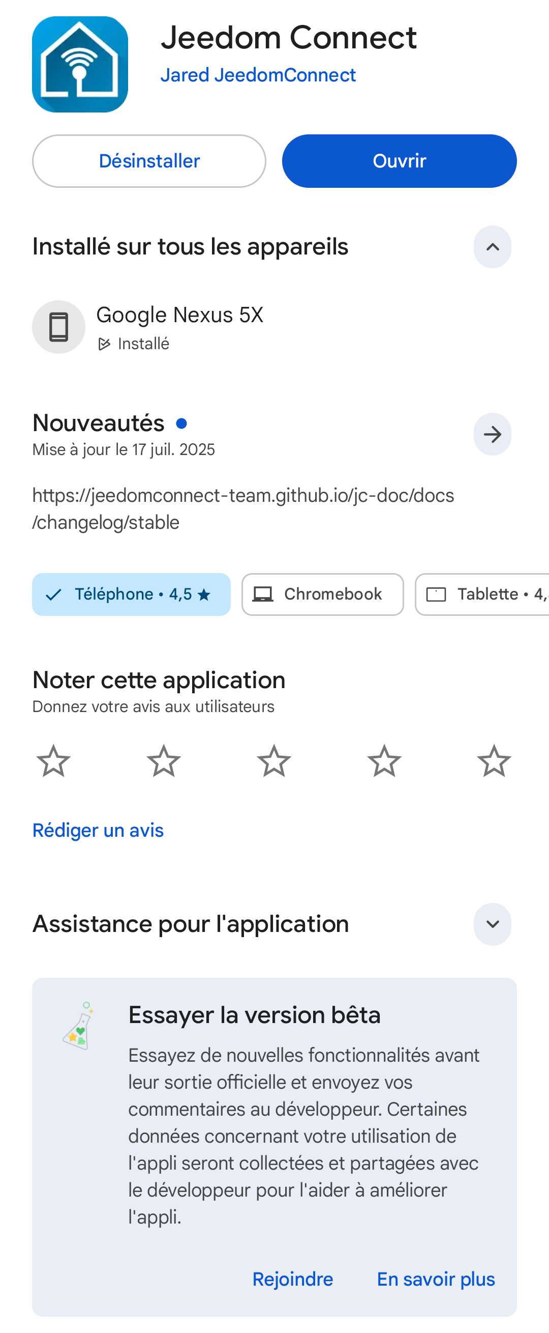Click the Désinstaller button
This screenshot has height=1333, width=549.
[149, 161]
